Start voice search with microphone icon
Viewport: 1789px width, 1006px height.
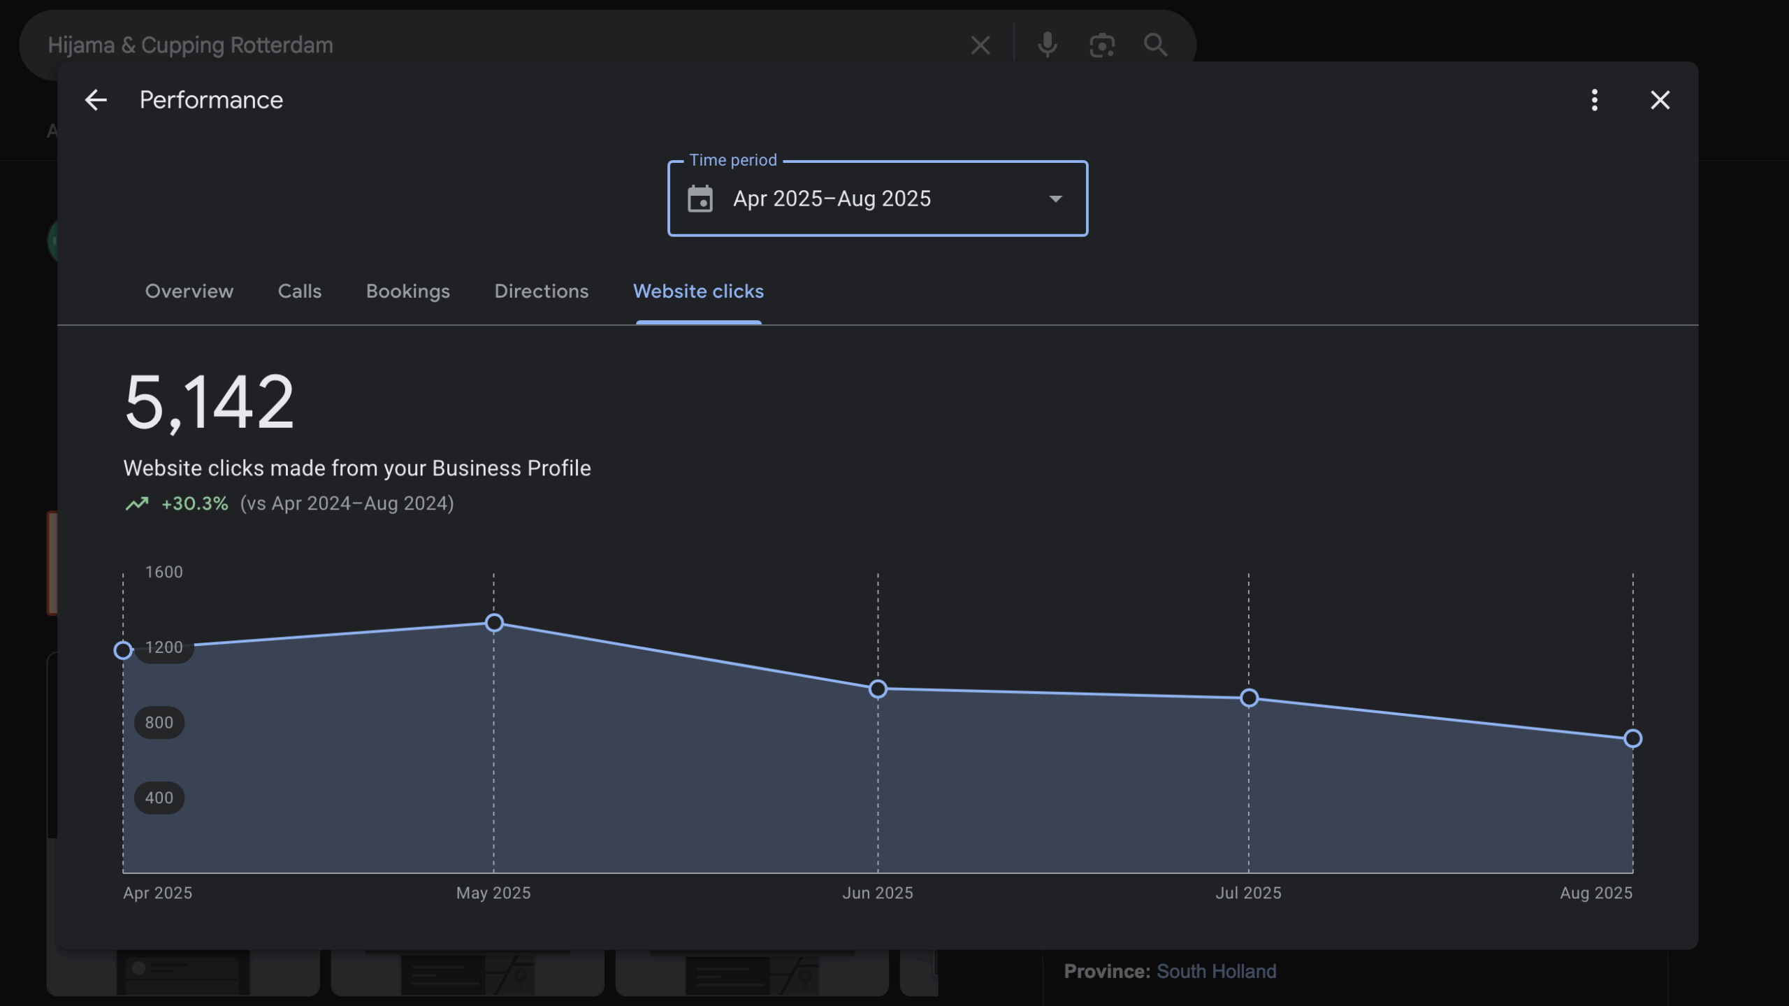coord(1047,45)
